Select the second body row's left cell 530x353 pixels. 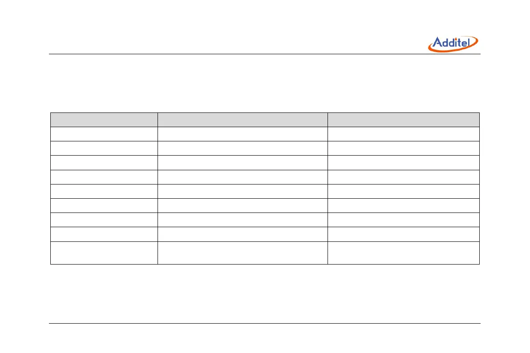104,148
